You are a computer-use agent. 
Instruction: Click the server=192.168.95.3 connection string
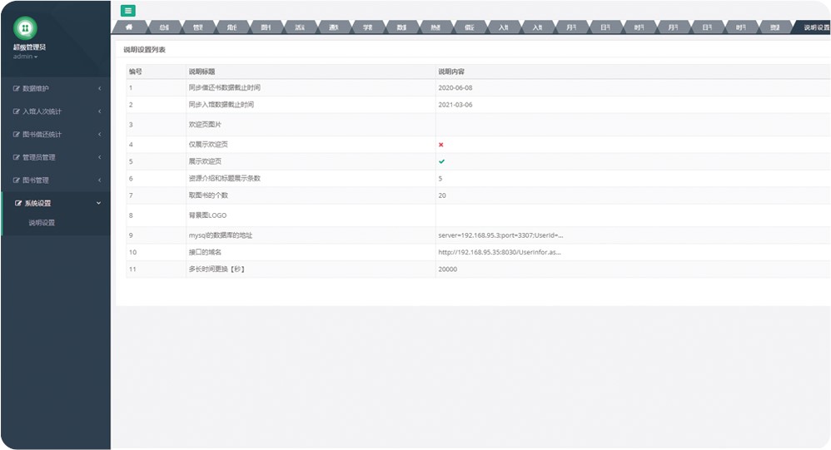(x=500, y=235)
